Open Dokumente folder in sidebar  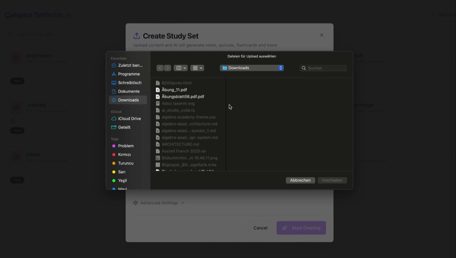pyautogui.click(x=128, y=92)
